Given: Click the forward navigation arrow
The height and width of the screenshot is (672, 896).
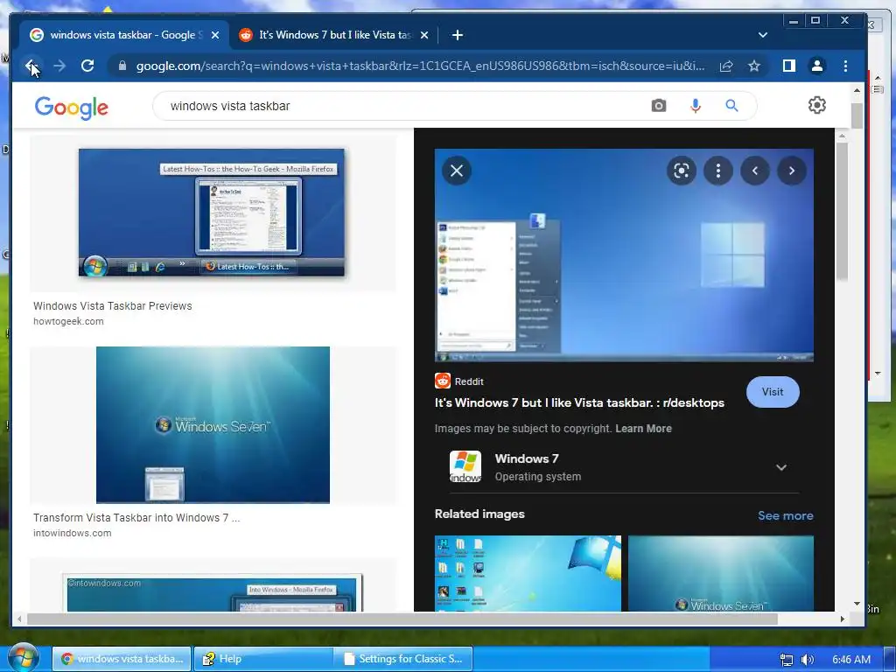Looking at the screenshot, I should point(59,66).
